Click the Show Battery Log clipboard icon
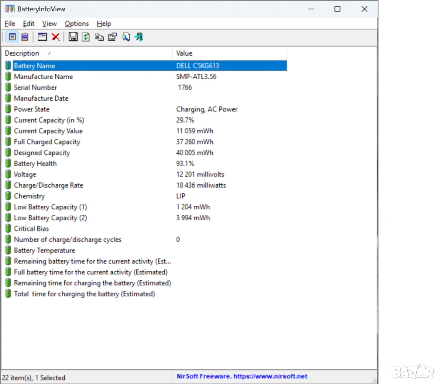Image resolution: width=439 pixels, height=384 pixels. tap(25, 37)
